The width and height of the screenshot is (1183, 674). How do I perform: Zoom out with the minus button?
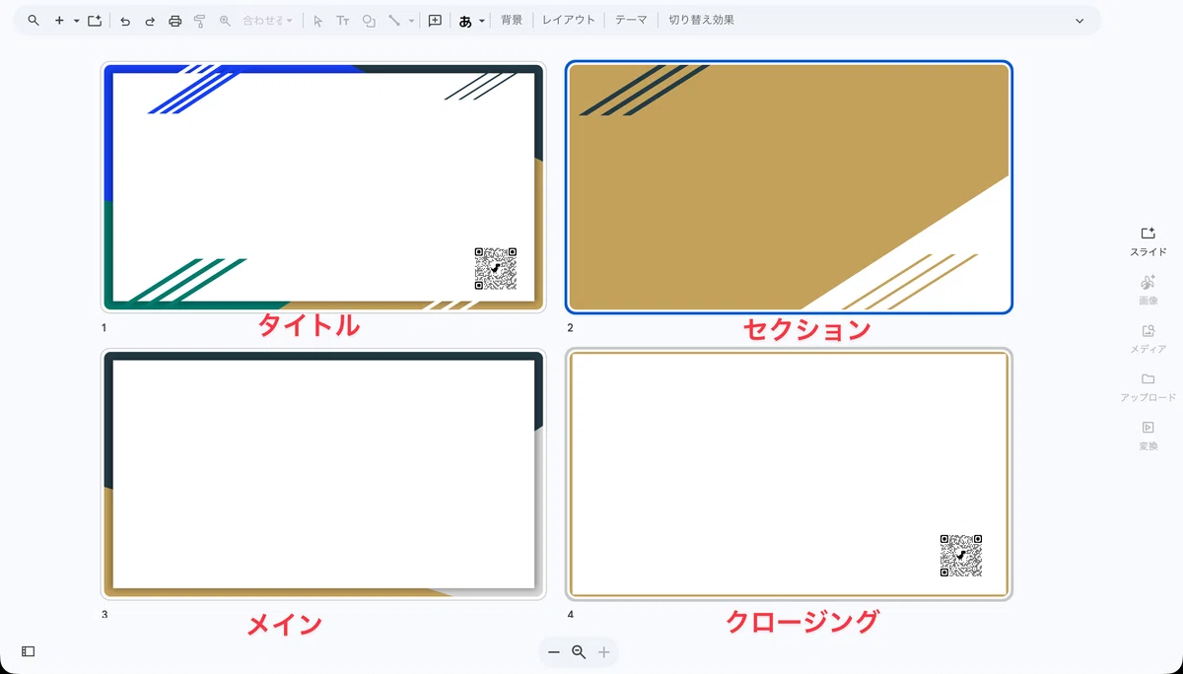click(x=554, y=652)
